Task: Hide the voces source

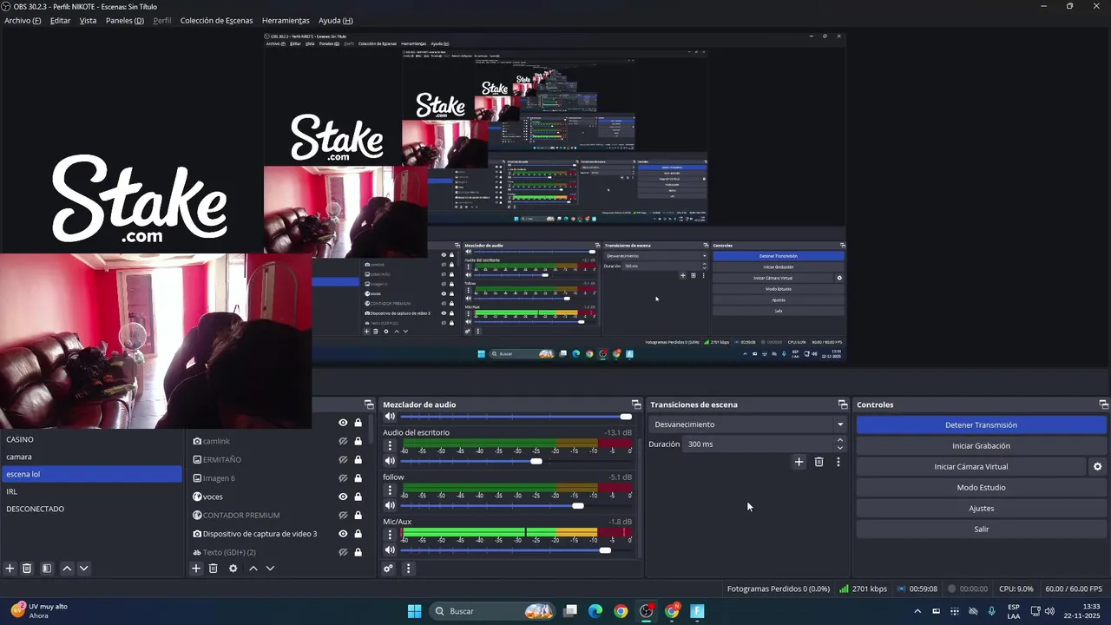Action: (x=343, y=497)
